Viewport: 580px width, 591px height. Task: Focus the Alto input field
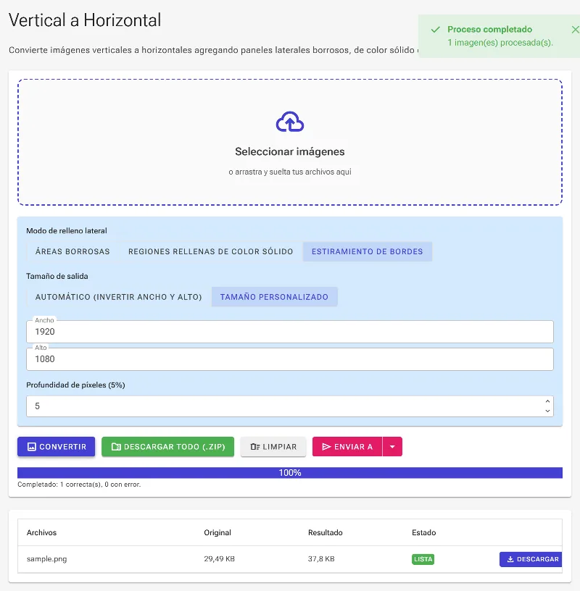[290, 359]
